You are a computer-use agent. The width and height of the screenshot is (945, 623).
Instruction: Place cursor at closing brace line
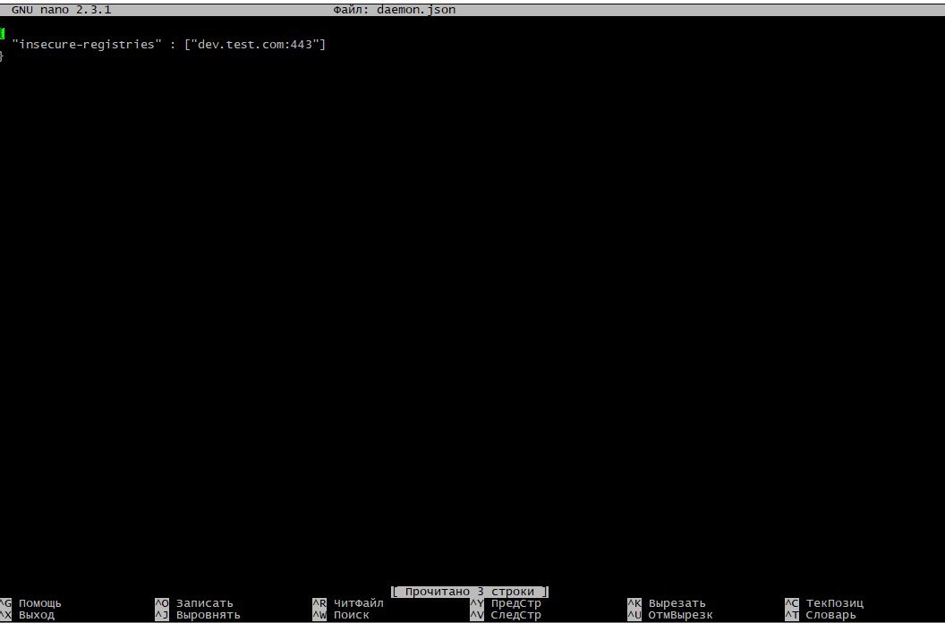tap(2, 56)
